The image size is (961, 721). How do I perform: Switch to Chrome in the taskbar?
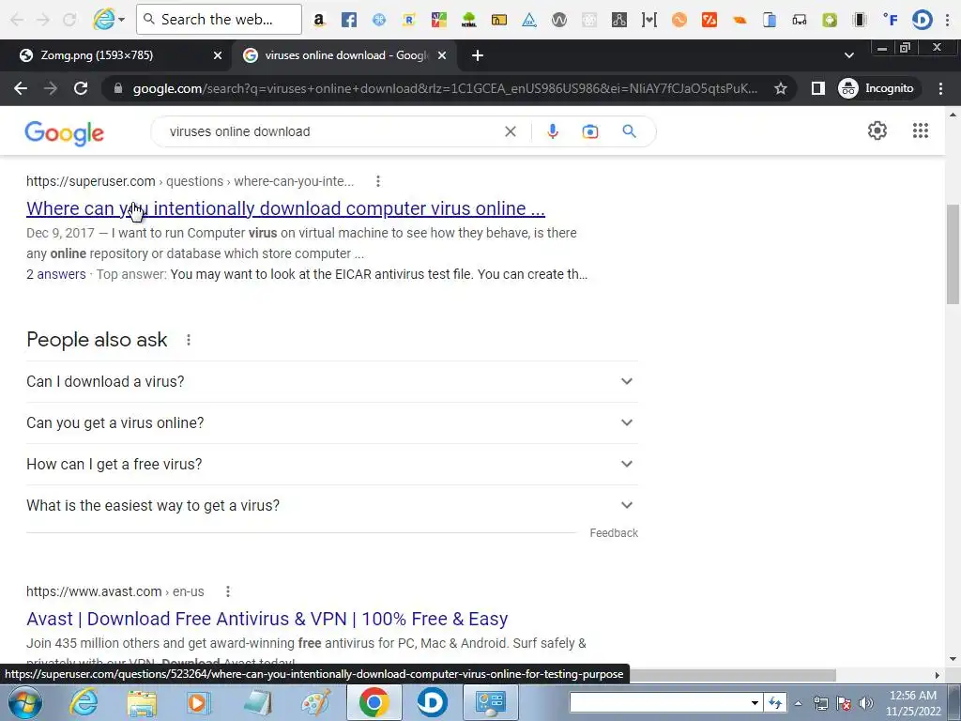pos(374,702)
